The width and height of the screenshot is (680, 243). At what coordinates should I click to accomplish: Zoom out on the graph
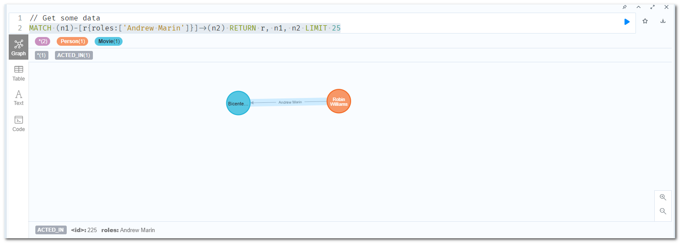(x=663, y=211)
